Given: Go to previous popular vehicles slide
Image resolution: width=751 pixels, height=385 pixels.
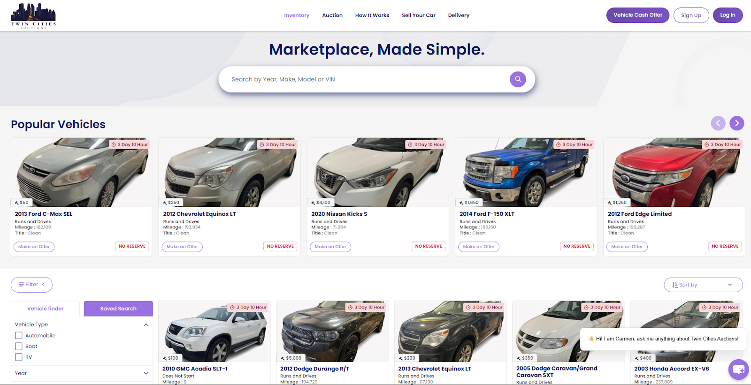Looking at the screenshot, I should pyautogui.click(x=718, y=123).
